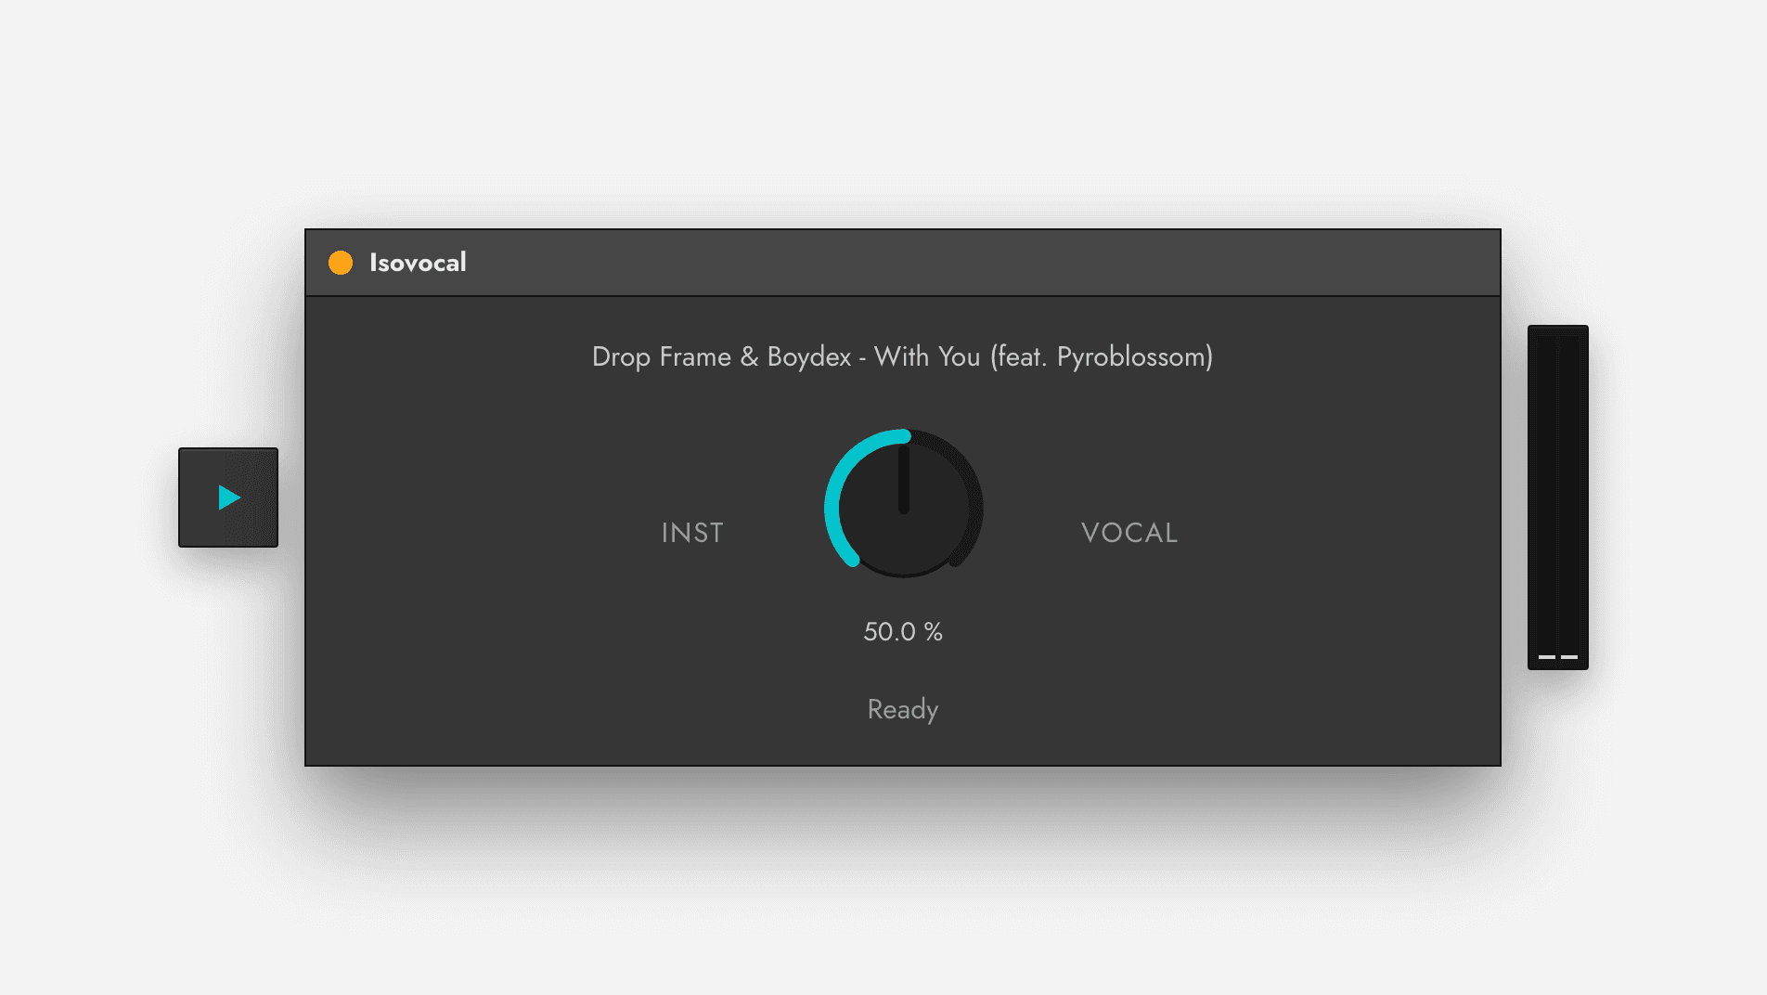This screenshot has width=1767, height=995.
Task: Click the output level meter
Action: pyautogui.click(x=1558, y=497)
